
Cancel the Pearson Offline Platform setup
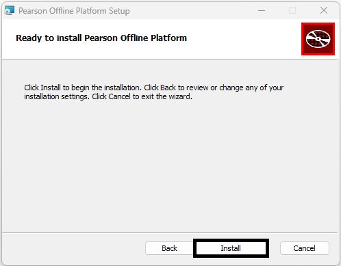tap(305, 248)
